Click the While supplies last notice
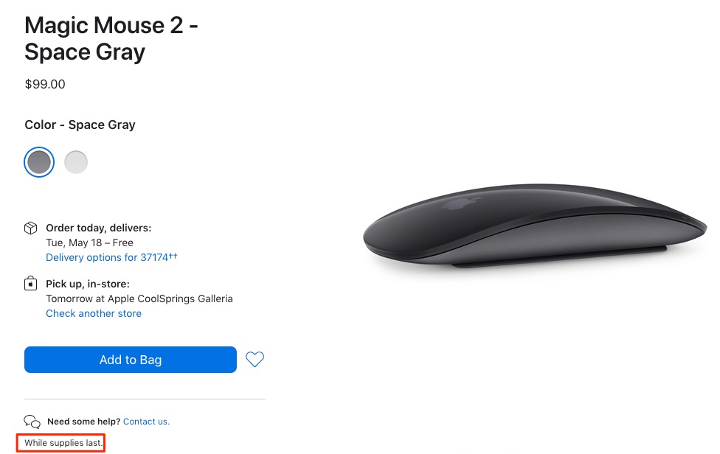This screenshot has height=454, width=720. pyautogui.click(x=64, y=443)
